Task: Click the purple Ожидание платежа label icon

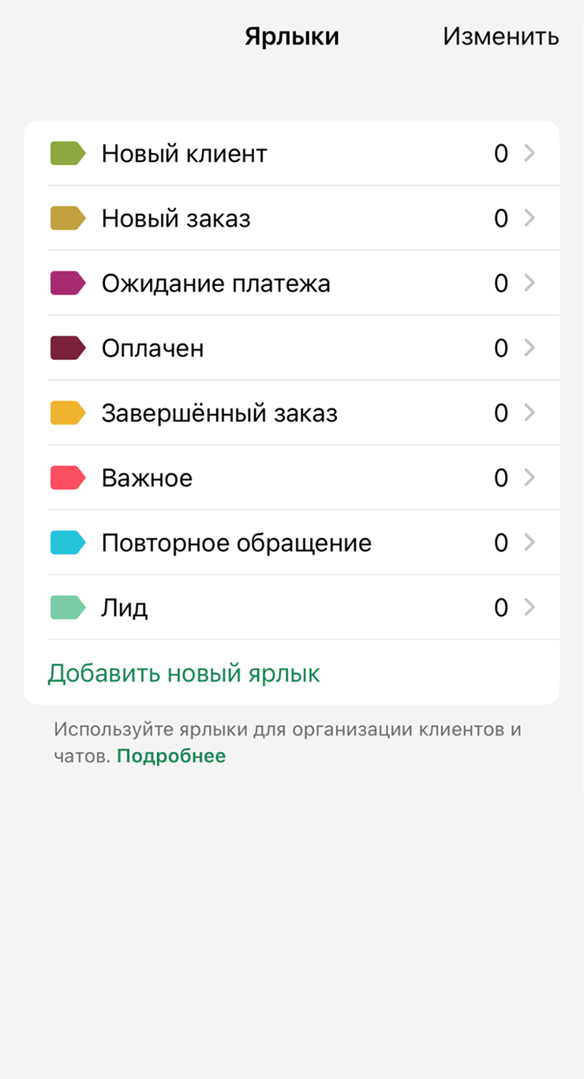Action: [x=68, y=283]
